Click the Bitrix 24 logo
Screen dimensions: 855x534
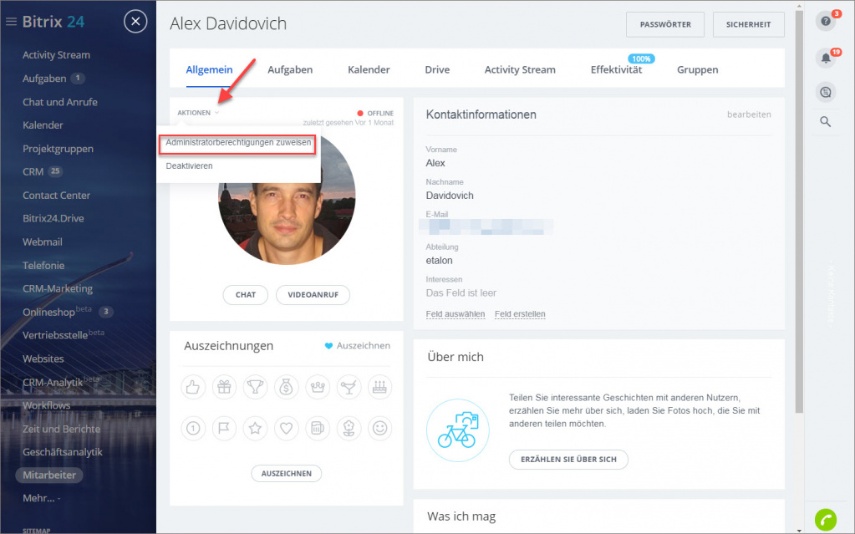(x=53, y=22)
